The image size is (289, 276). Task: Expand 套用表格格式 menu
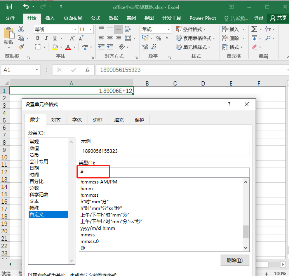pos(195,38)
